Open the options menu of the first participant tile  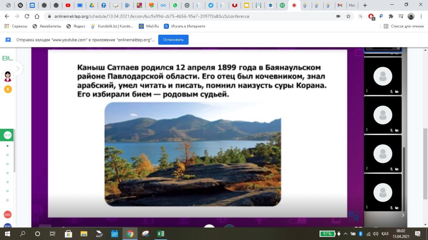[367, 91]
